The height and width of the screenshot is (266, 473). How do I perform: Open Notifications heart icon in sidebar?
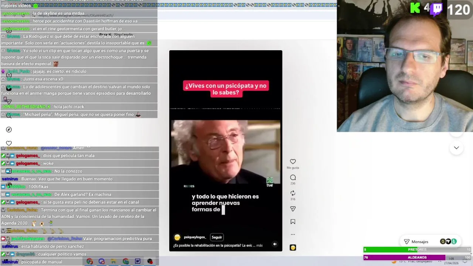pos(9,143)
